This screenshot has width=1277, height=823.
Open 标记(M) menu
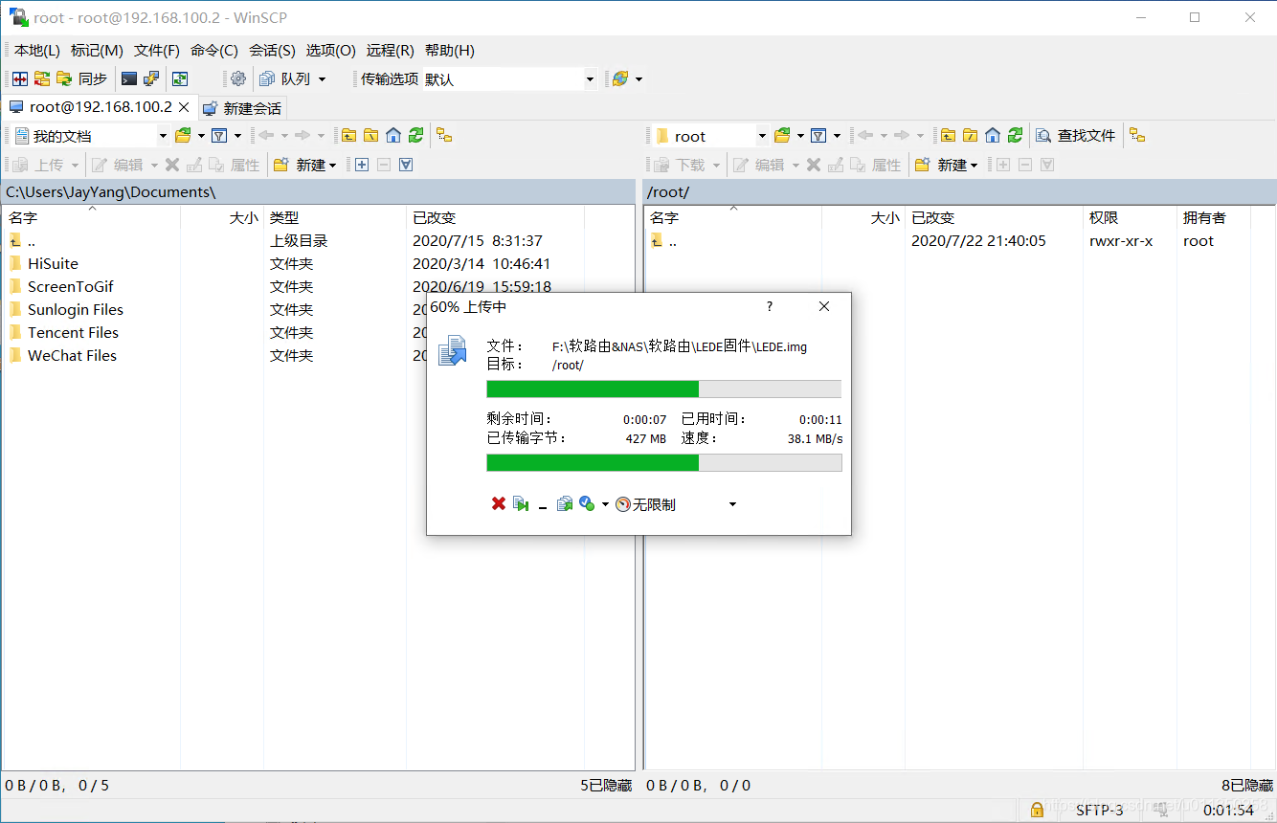tap(97, 50)
